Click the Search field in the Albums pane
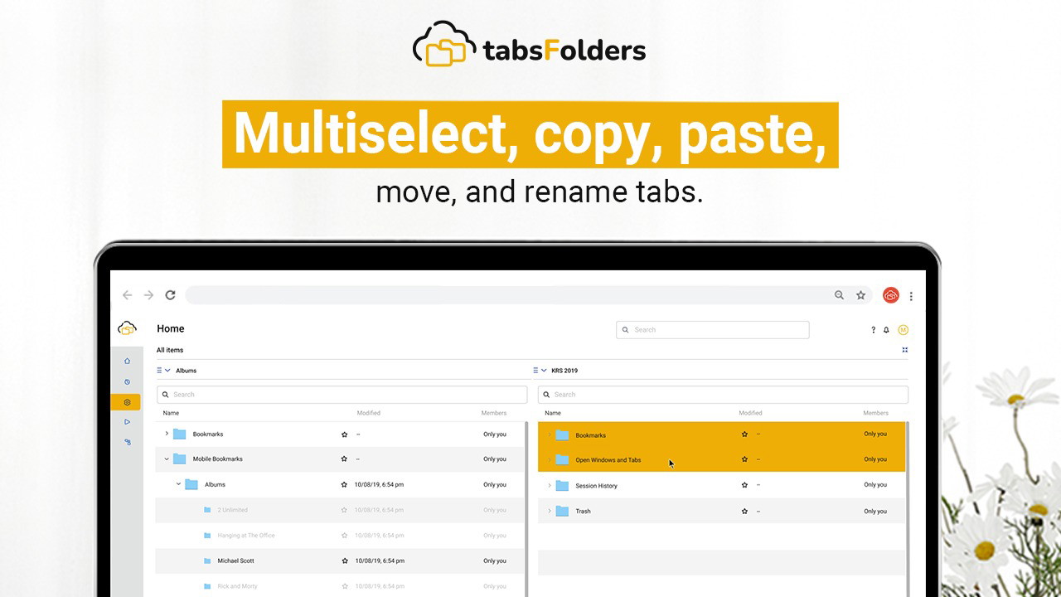This screenshot has width=1061, height=597. click(342, 395)
